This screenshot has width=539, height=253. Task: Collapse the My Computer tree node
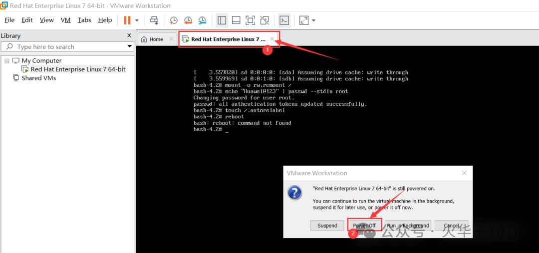(x=6, y=60)
